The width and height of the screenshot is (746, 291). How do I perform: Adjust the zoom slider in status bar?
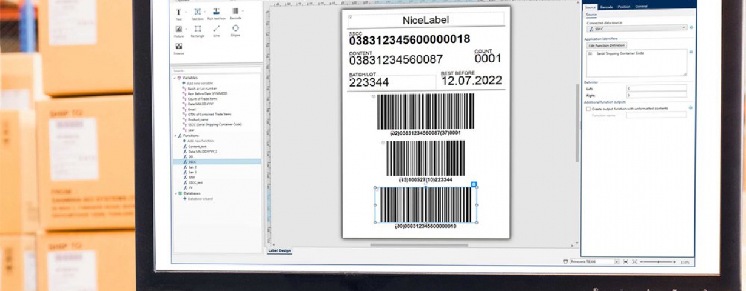pos(658,262)
